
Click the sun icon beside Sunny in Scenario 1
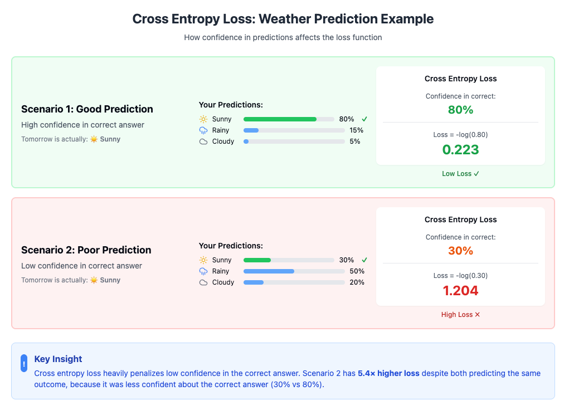click(203, 119)
